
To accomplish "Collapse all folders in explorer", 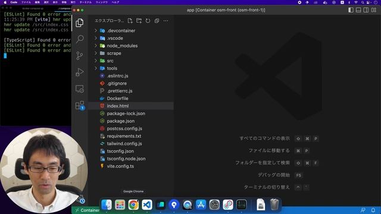I will pos(157,21).
